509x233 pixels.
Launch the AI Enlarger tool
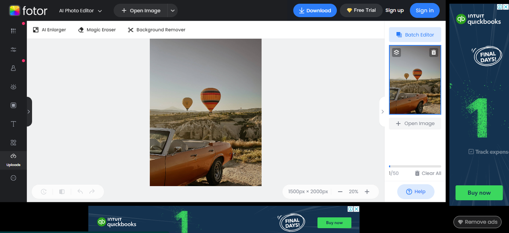coord(49,30)
